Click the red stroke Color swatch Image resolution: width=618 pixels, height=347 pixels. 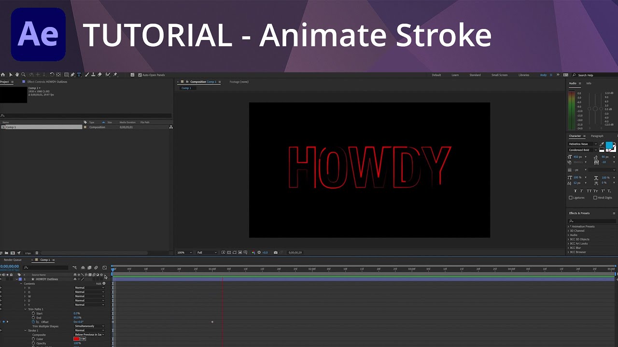(76, 339)
